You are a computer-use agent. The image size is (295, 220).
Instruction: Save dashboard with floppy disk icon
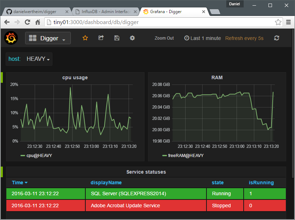[x=117, y=38]
